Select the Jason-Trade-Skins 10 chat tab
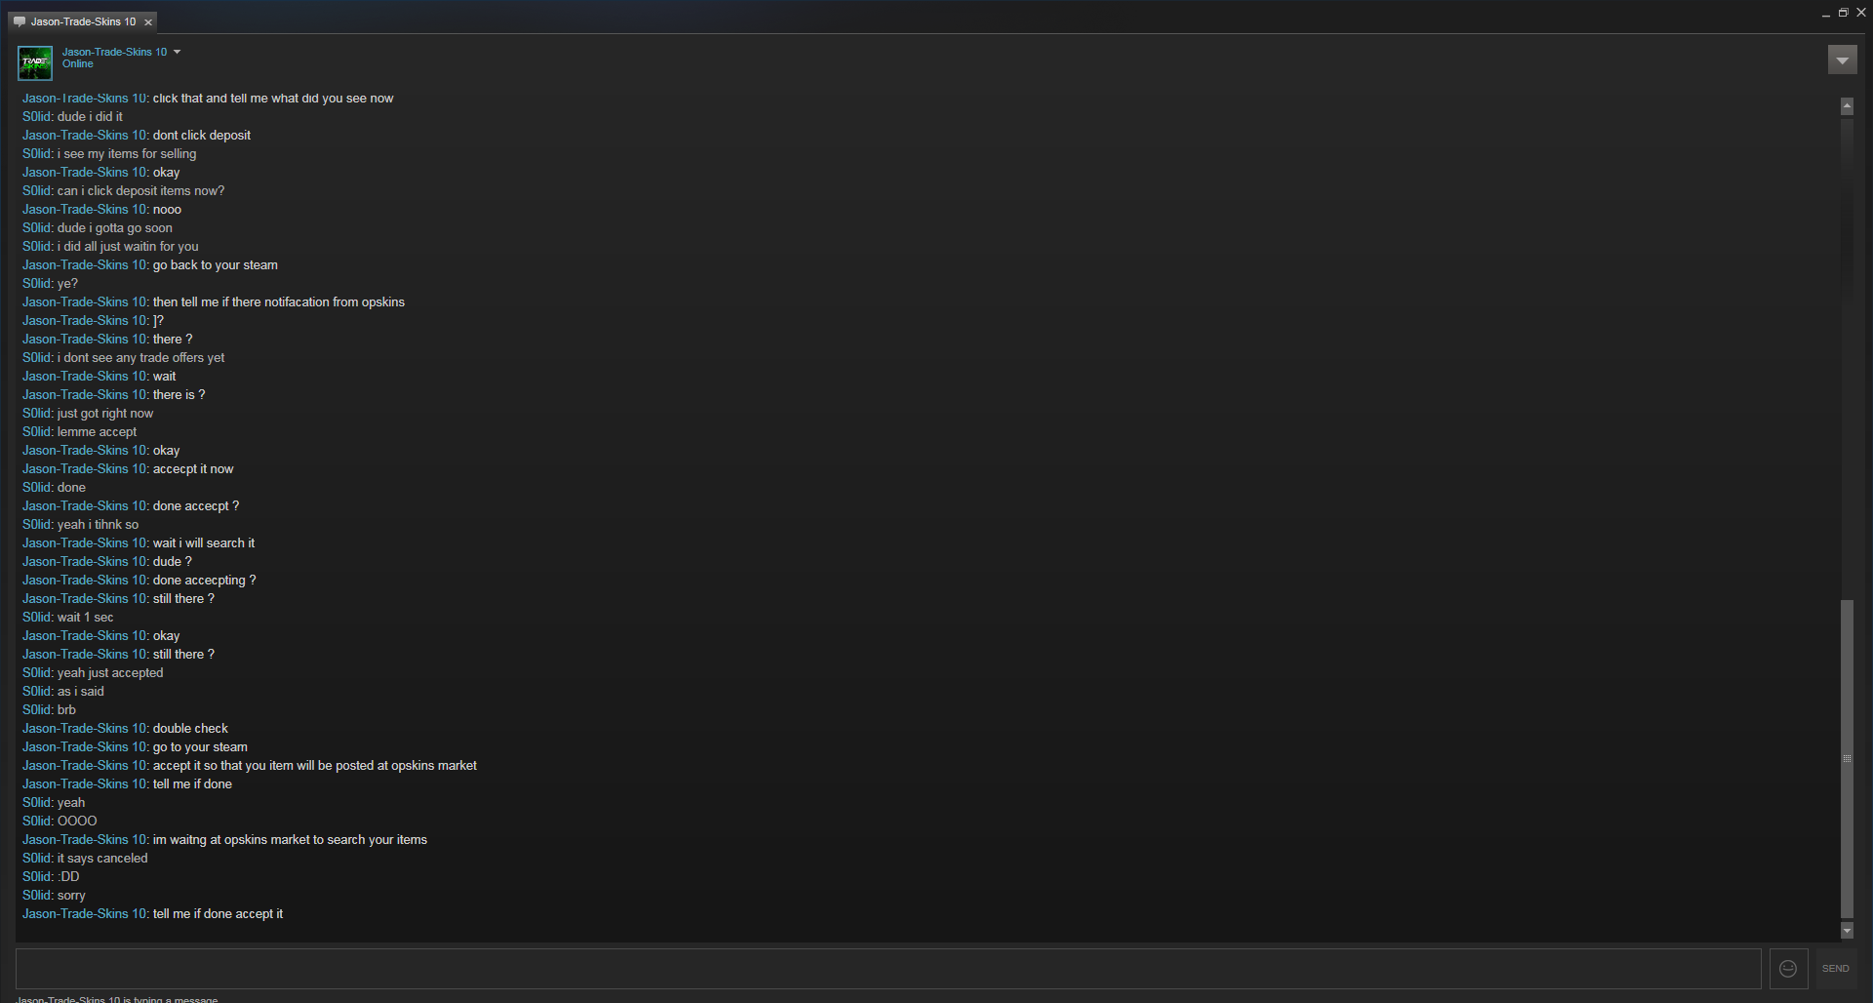The image size is (1873, 1003). coord(84,21)
